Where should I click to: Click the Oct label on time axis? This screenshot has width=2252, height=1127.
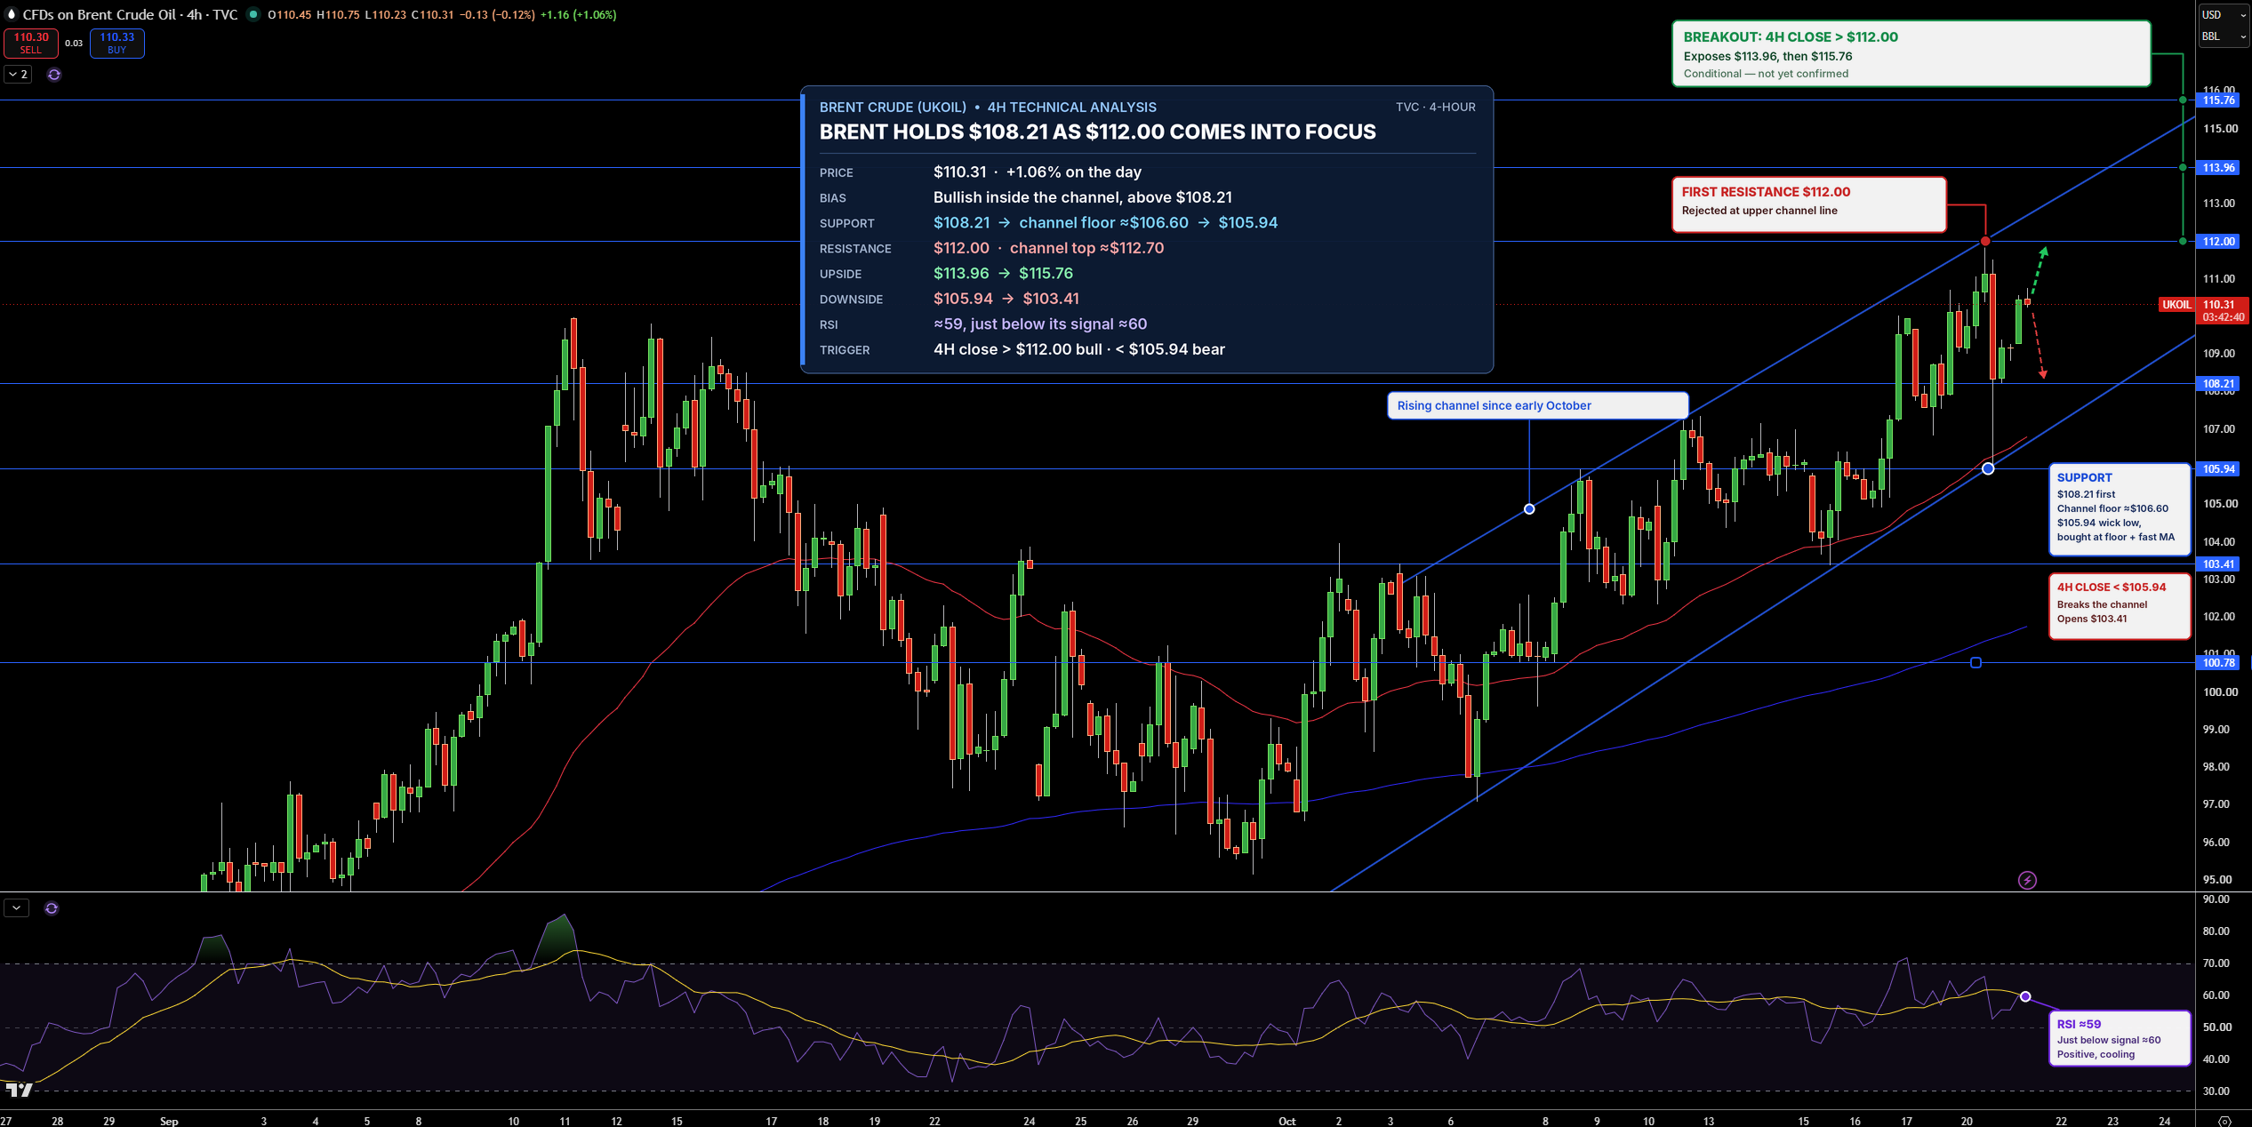point(1286,1121)
